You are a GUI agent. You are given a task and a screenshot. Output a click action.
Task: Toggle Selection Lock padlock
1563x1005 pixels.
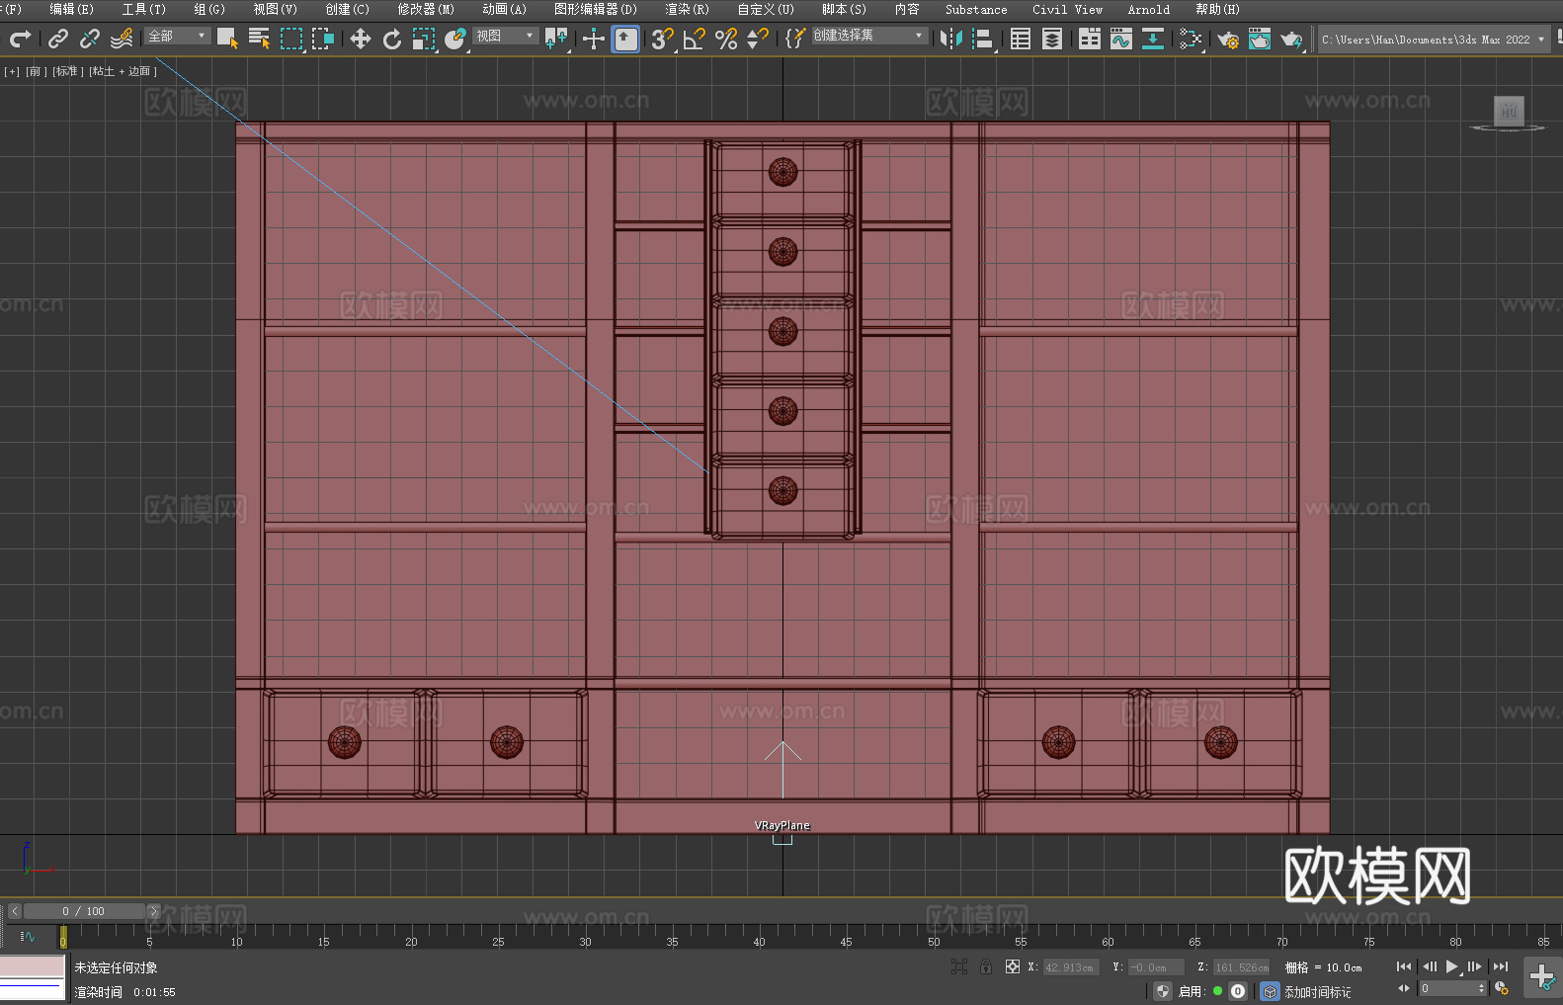986,967
